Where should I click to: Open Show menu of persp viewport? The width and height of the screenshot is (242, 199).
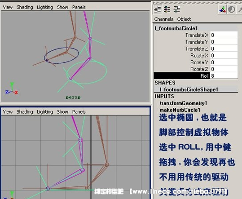(62, 7)
